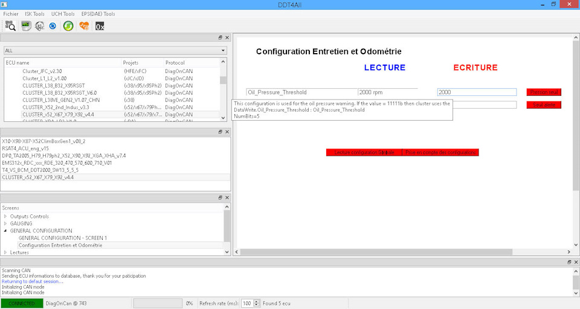580x309 pixels.
Task: Open the UCH Tools menu
Action: click(x=63, y=14)
